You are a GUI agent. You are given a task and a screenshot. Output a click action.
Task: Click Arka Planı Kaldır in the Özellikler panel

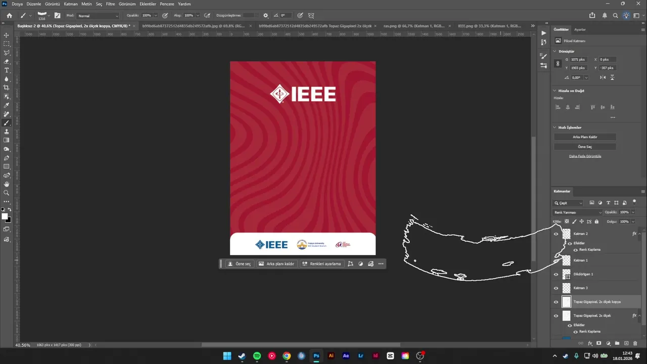point(585,137)
